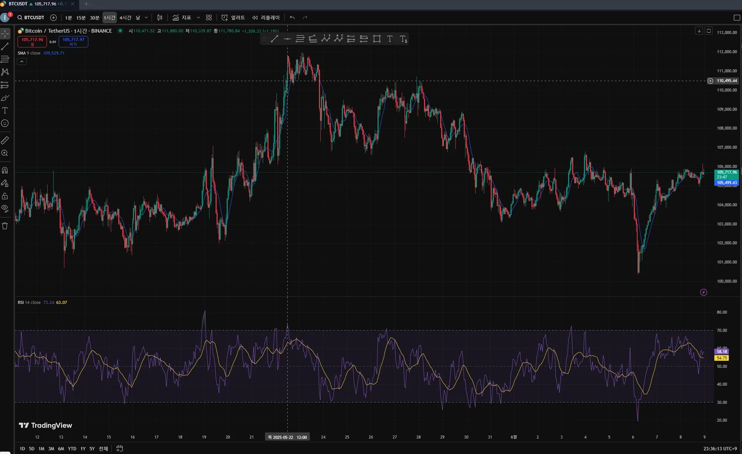Pick the text tool in floating toolbar
Screen dimensions: 742x454
click(x=390, y=39)
